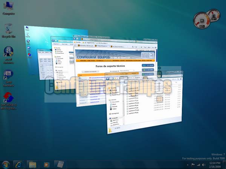The width and height of the screenshot is (226, 169).
Task: Open Windows Explorer from the taskbar
Action: point(32,165)
